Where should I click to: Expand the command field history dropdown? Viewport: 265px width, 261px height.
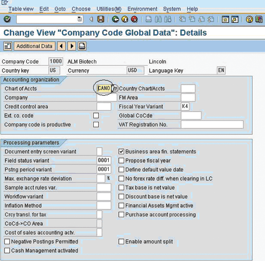(79, 19)
